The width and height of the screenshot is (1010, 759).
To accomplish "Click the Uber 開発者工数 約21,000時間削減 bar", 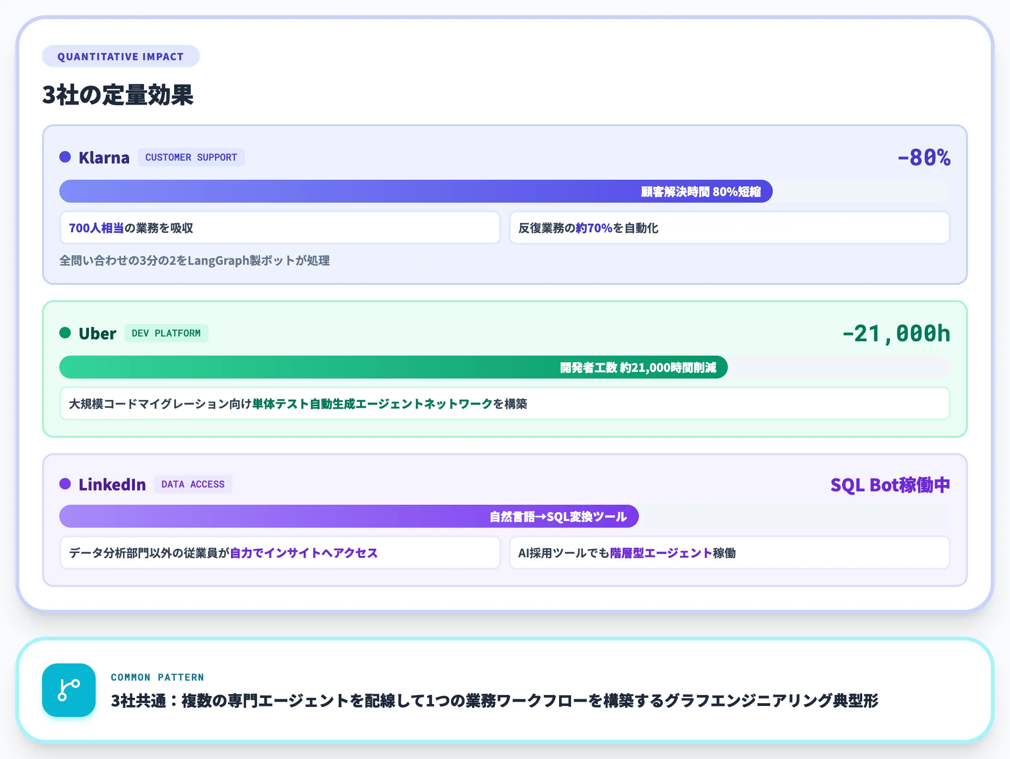I will click(x=393, y=367).
